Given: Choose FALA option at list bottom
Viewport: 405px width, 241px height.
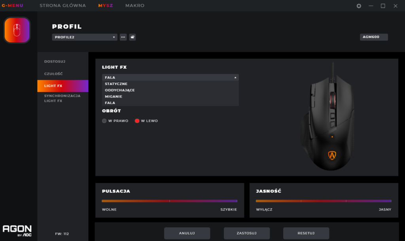Looking at the screenshot, I should click(170, 103).
